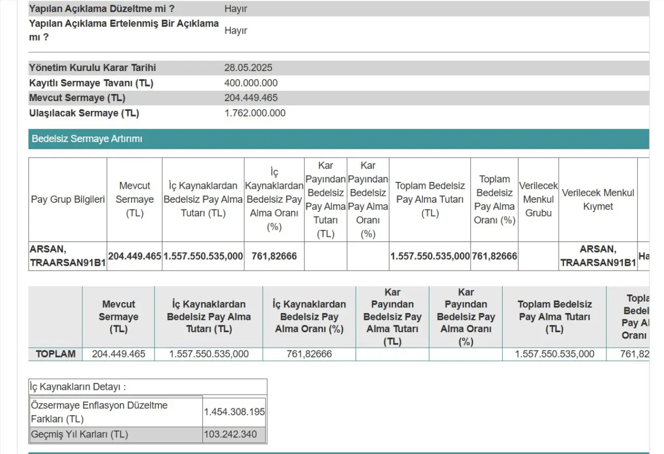Viewport: 664px width, 454px height.
Task: Click the Verilecek Menkul Kıymet column header
Action: (598, 200)
